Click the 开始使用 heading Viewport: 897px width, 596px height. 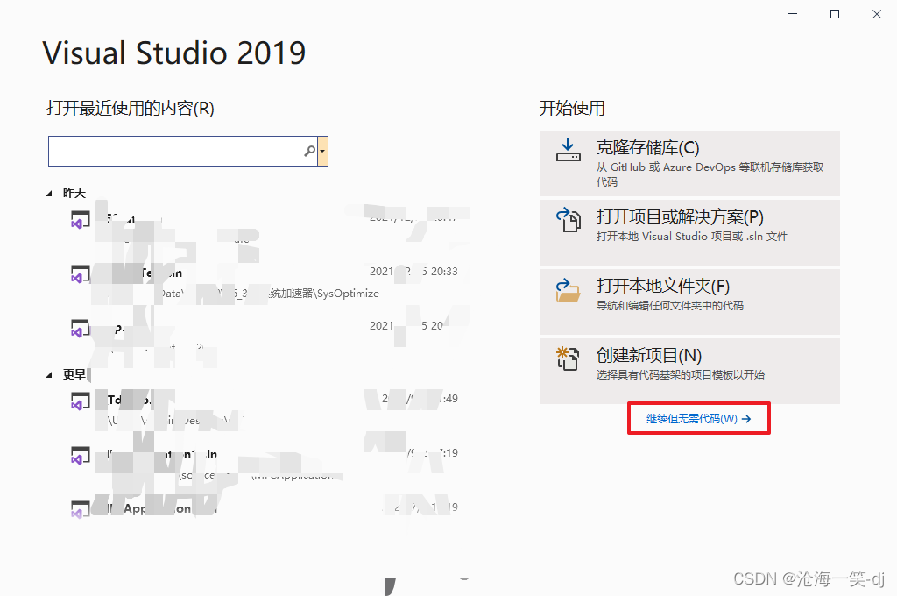pos(572,108)
